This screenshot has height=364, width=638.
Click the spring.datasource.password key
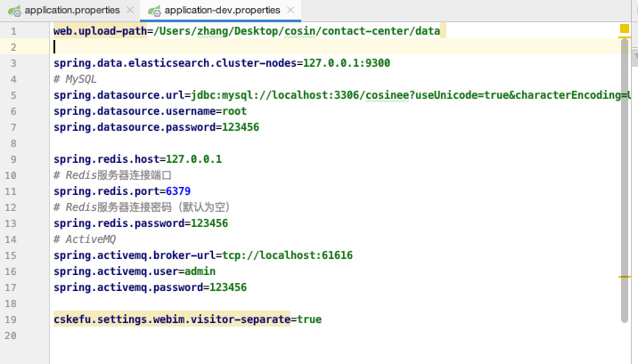[x=135, y=127]
